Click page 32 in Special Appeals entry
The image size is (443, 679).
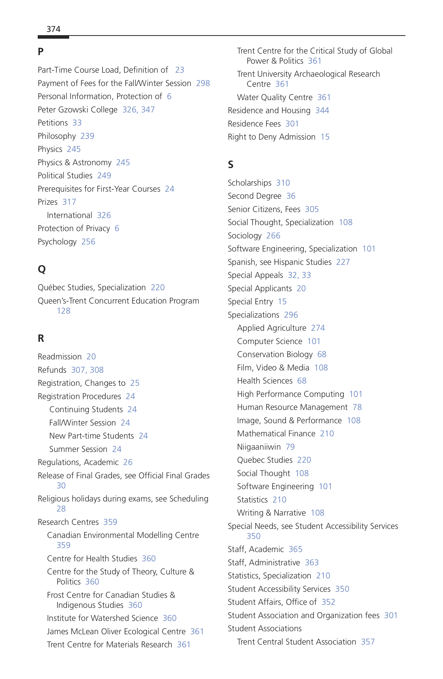[292, 275]
